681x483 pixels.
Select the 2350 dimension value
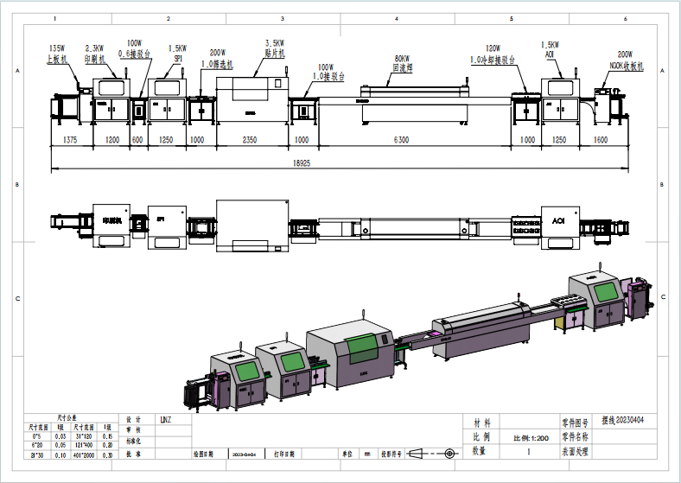pyautogui.click(x=249, y=139)
